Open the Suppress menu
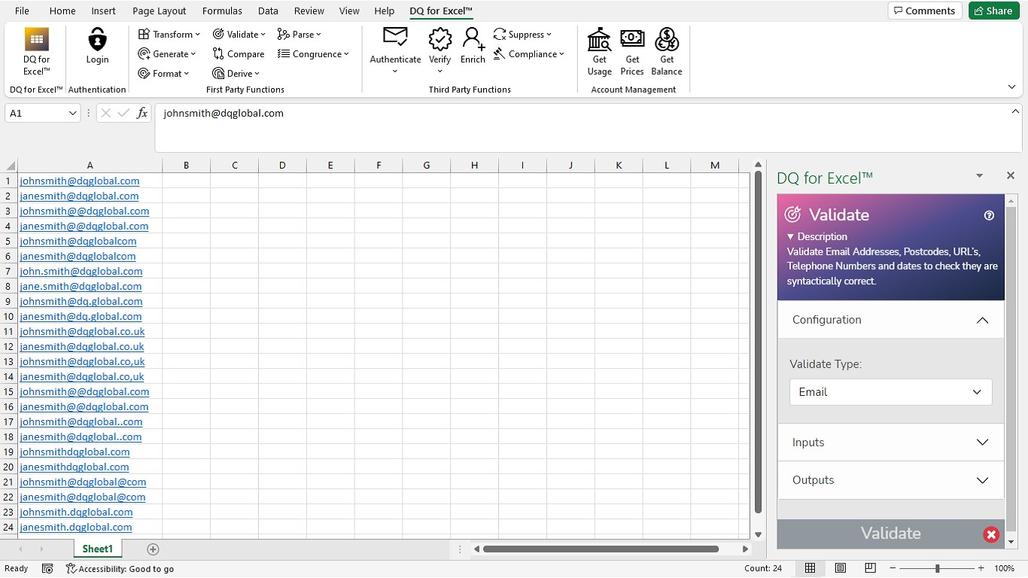The width and height of the screenshot is (1028, 578). tap(522, 34)
